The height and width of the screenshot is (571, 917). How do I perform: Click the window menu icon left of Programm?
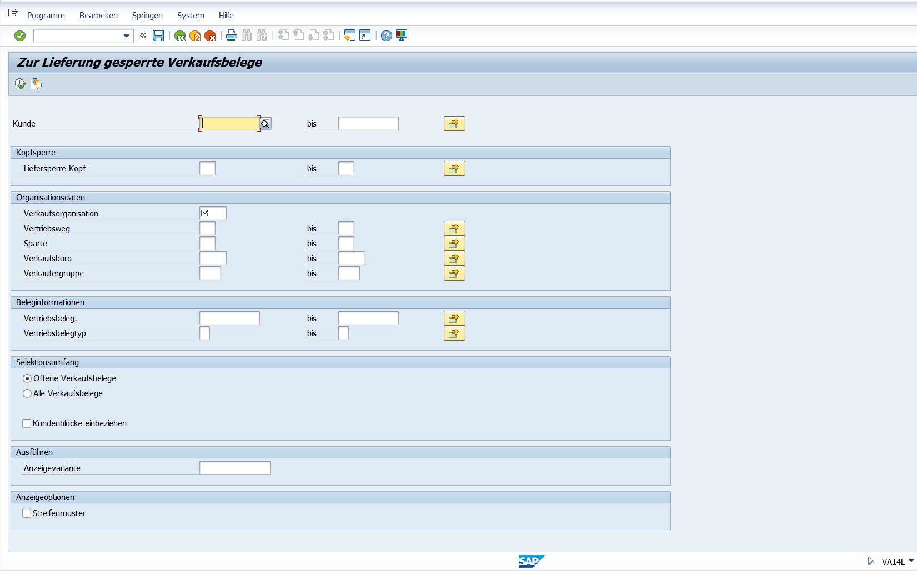coord(13,13)
